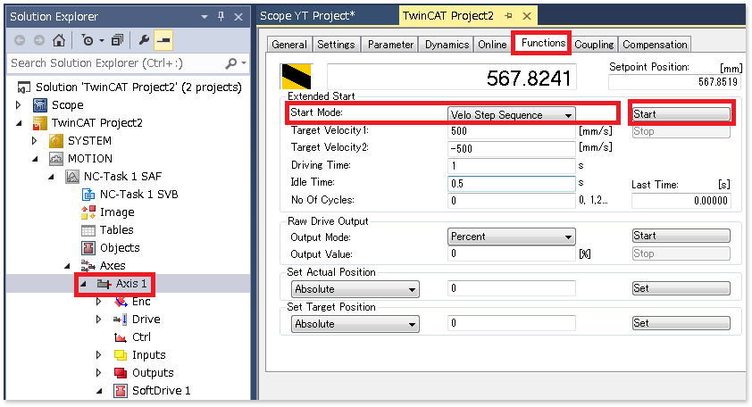Switch to the Dynamics tab
The width and height of the screenshot is (752, 407).
[x=447, y=45]
